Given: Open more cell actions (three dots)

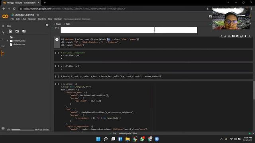Looking at the screenshot, I should pos(249,36).
